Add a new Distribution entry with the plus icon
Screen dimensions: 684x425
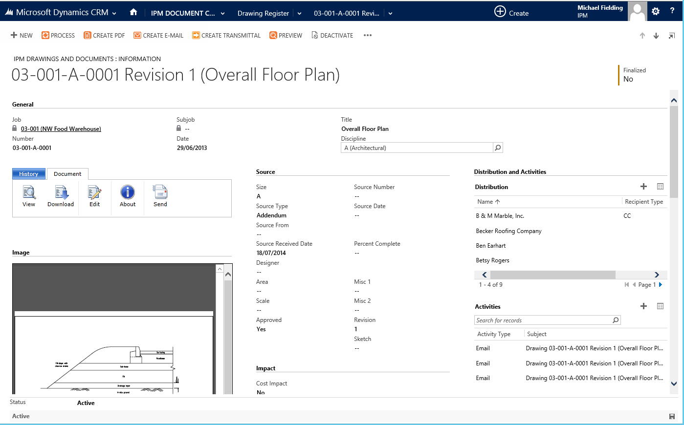pos(643,186)
